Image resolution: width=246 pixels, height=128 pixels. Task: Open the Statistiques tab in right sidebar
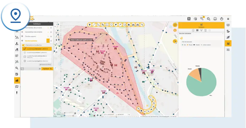click(228, 43)
